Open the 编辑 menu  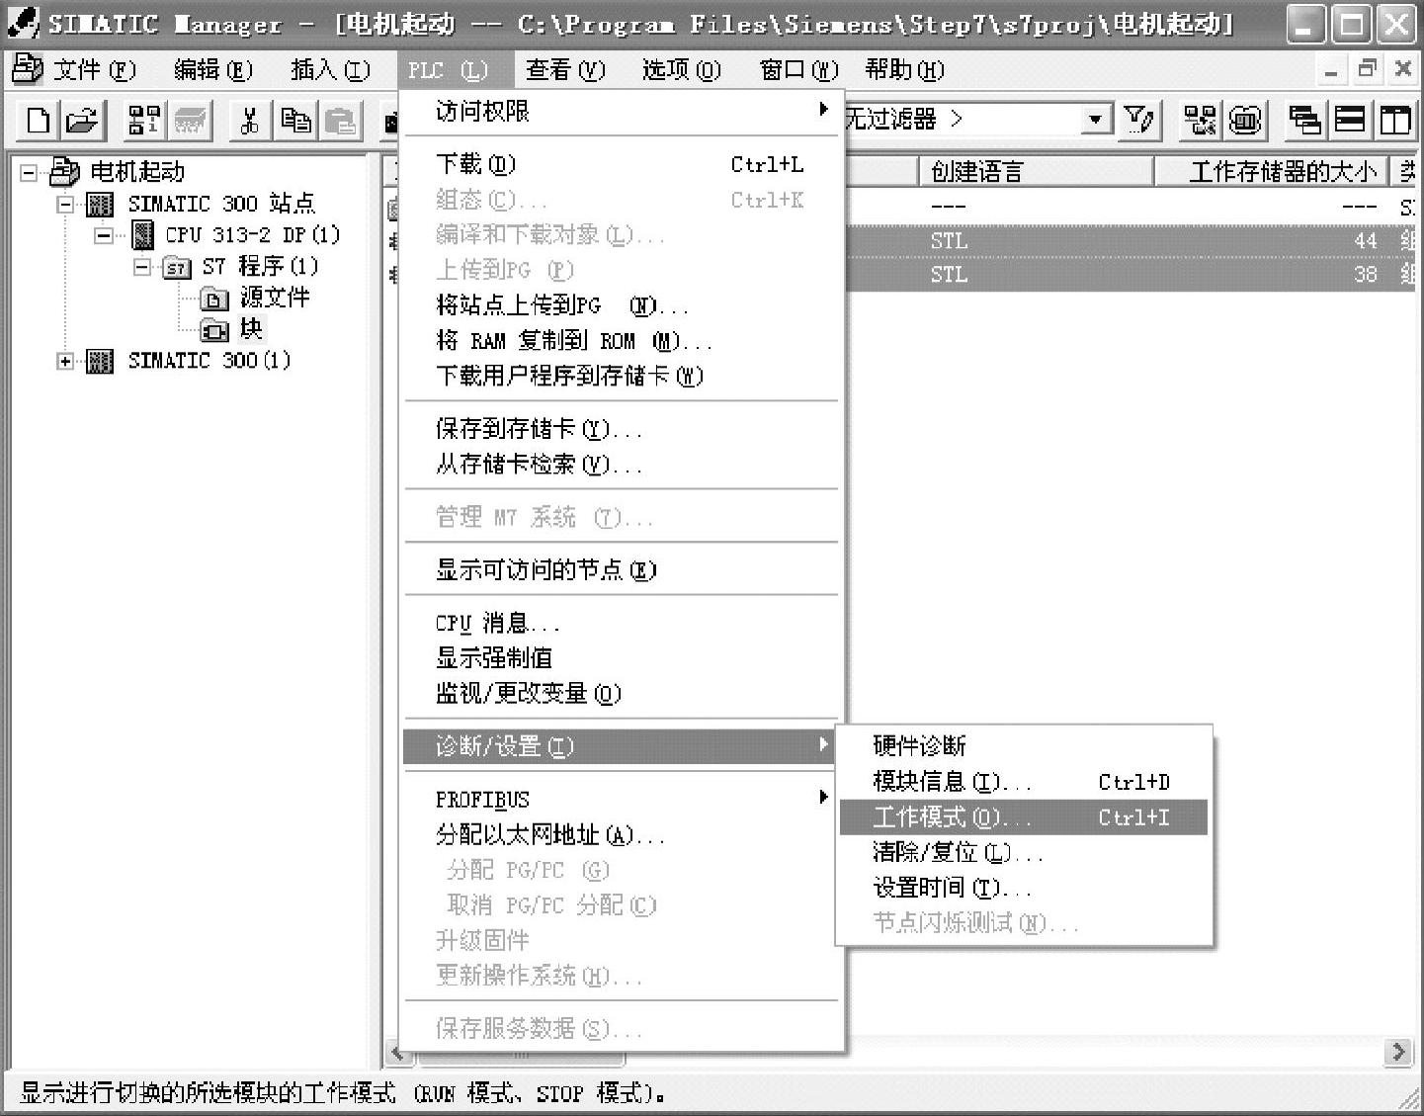tap(213, 70)
